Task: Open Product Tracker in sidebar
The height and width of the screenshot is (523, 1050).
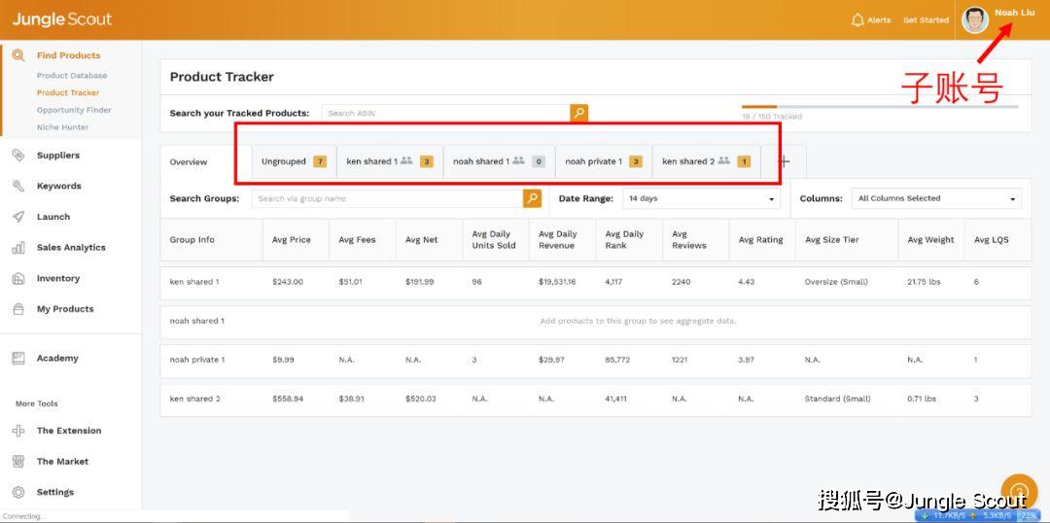Action: point(68,93)
